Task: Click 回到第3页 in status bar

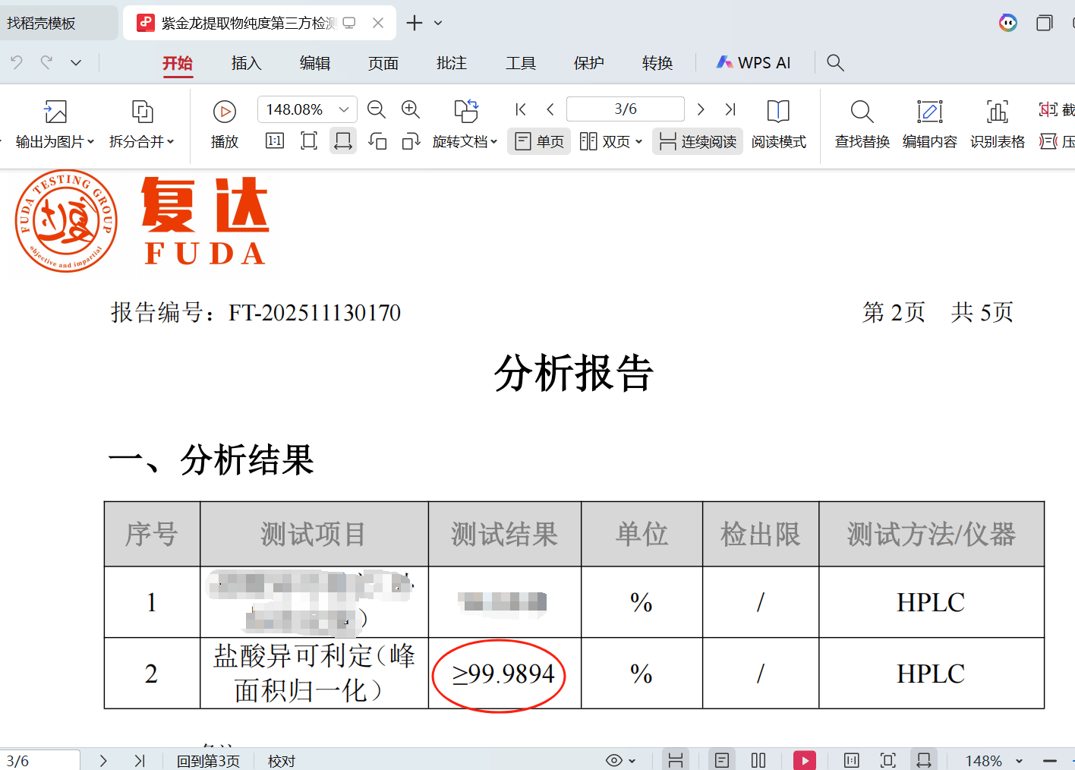Action: [x=208, y=760]
